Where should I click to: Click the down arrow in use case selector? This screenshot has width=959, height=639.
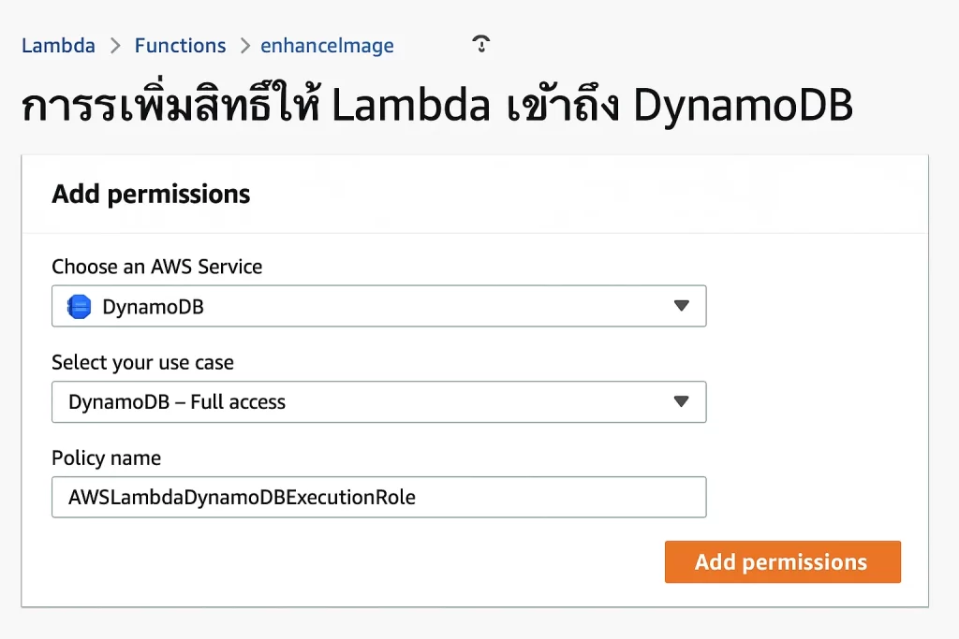tap(681, 401)
